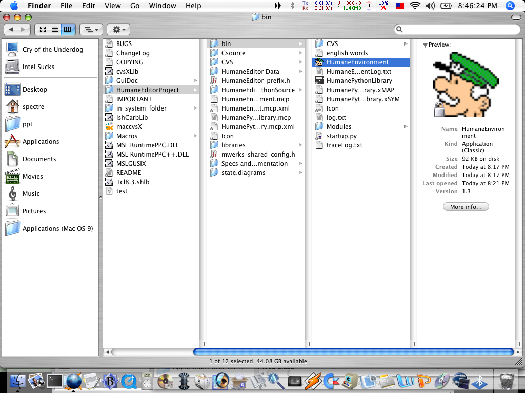Open the Go menu
525x393 pixels.
point(135,6)
